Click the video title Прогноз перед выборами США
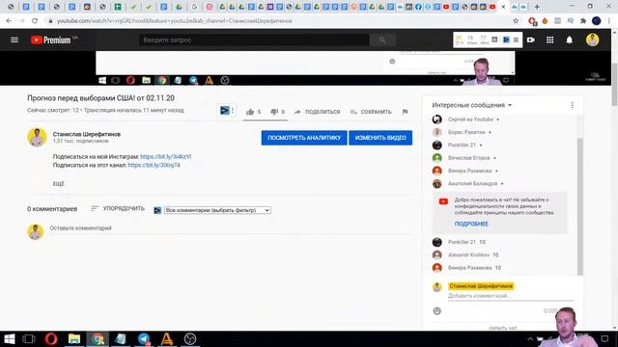618x347 pixels. coord(100,98)
